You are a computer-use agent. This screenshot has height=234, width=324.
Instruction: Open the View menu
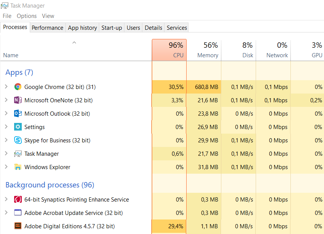[48, 16]
